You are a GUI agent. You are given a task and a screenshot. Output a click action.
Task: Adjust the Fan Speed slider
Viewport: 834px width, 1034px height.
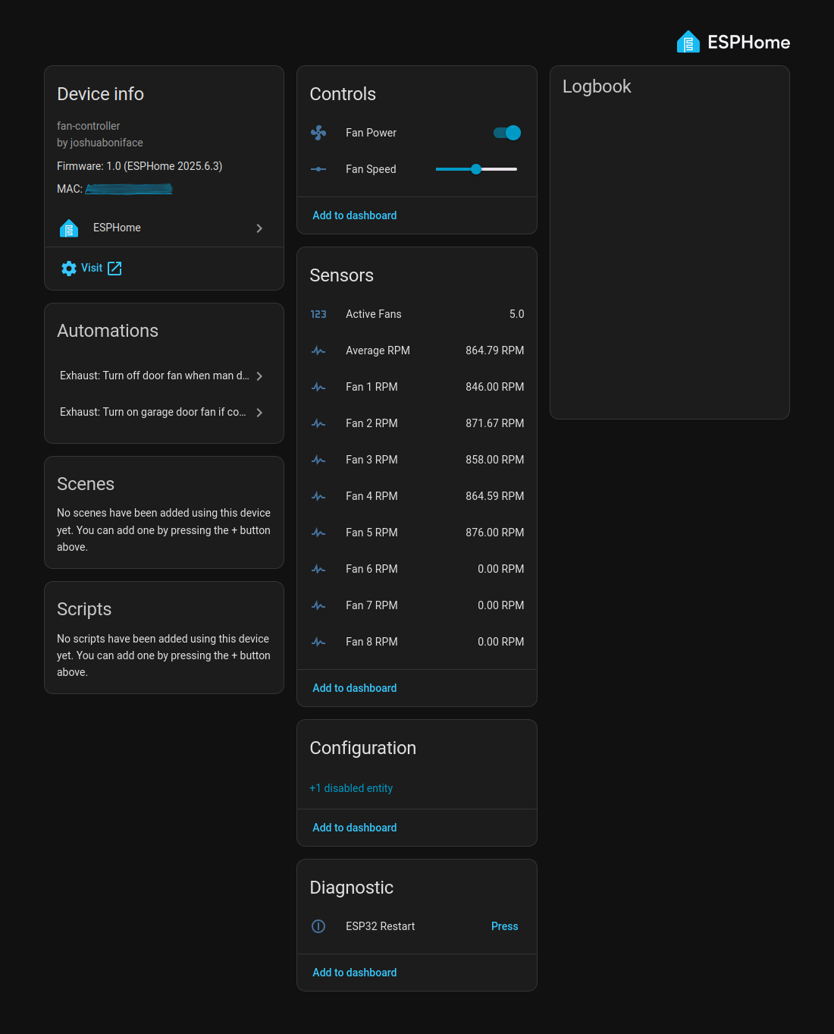click(x=475, y=169)
